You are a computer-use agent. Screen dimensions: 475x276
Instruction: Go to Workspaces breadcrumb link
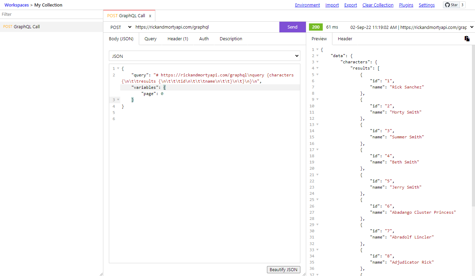(17, 5)
